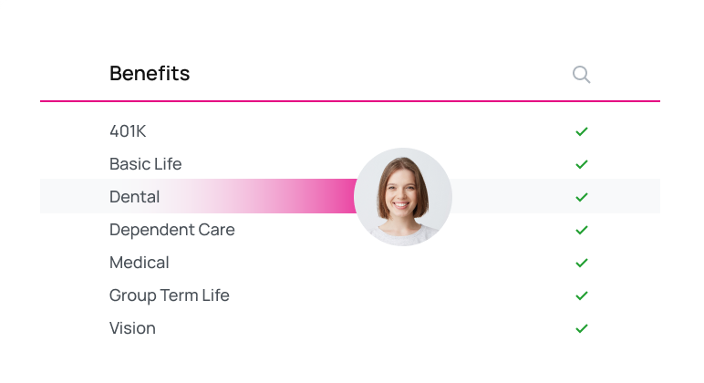Click the Basic Life checkmark icon
Screen dimensions: 704x383
[582, 164]
